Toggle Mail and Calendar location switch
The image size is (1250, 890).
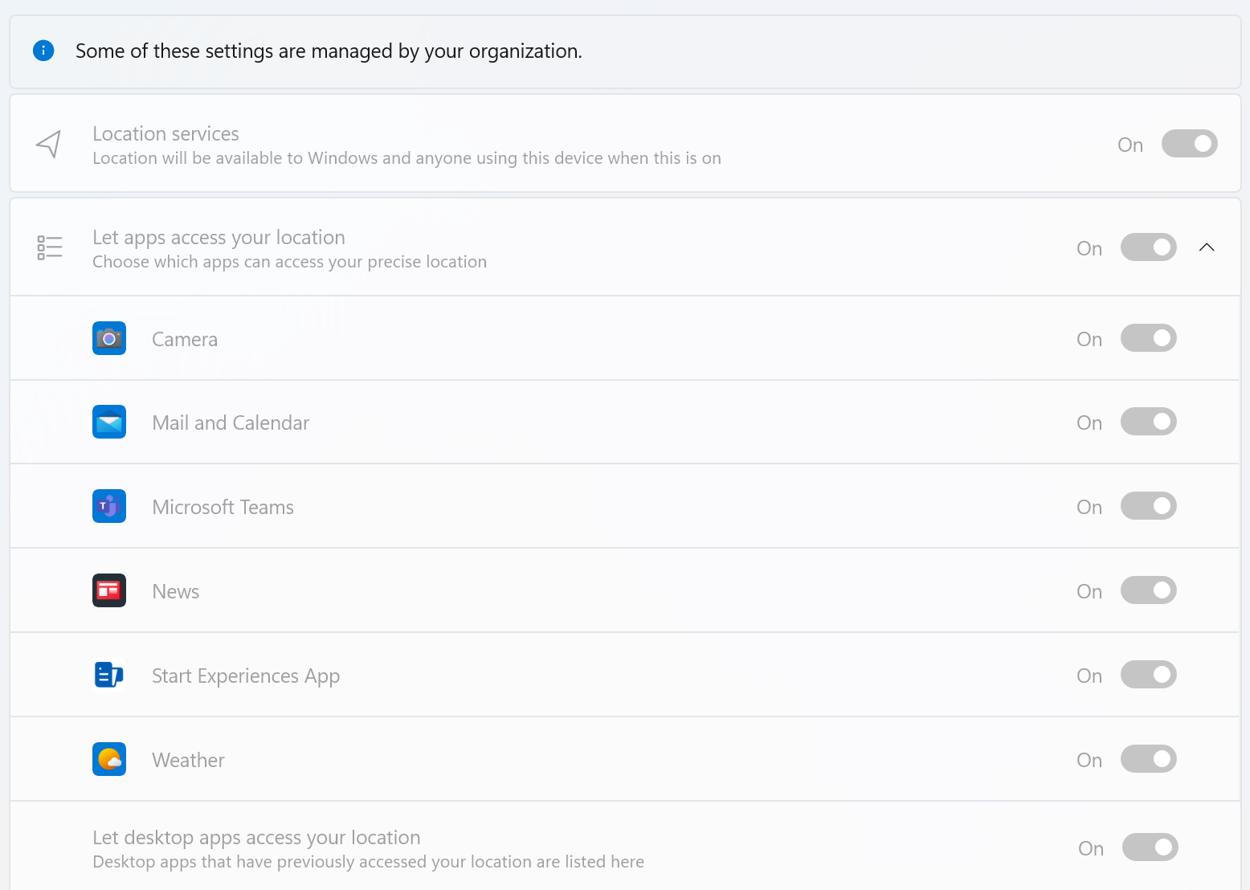[x=1149, y=422]
